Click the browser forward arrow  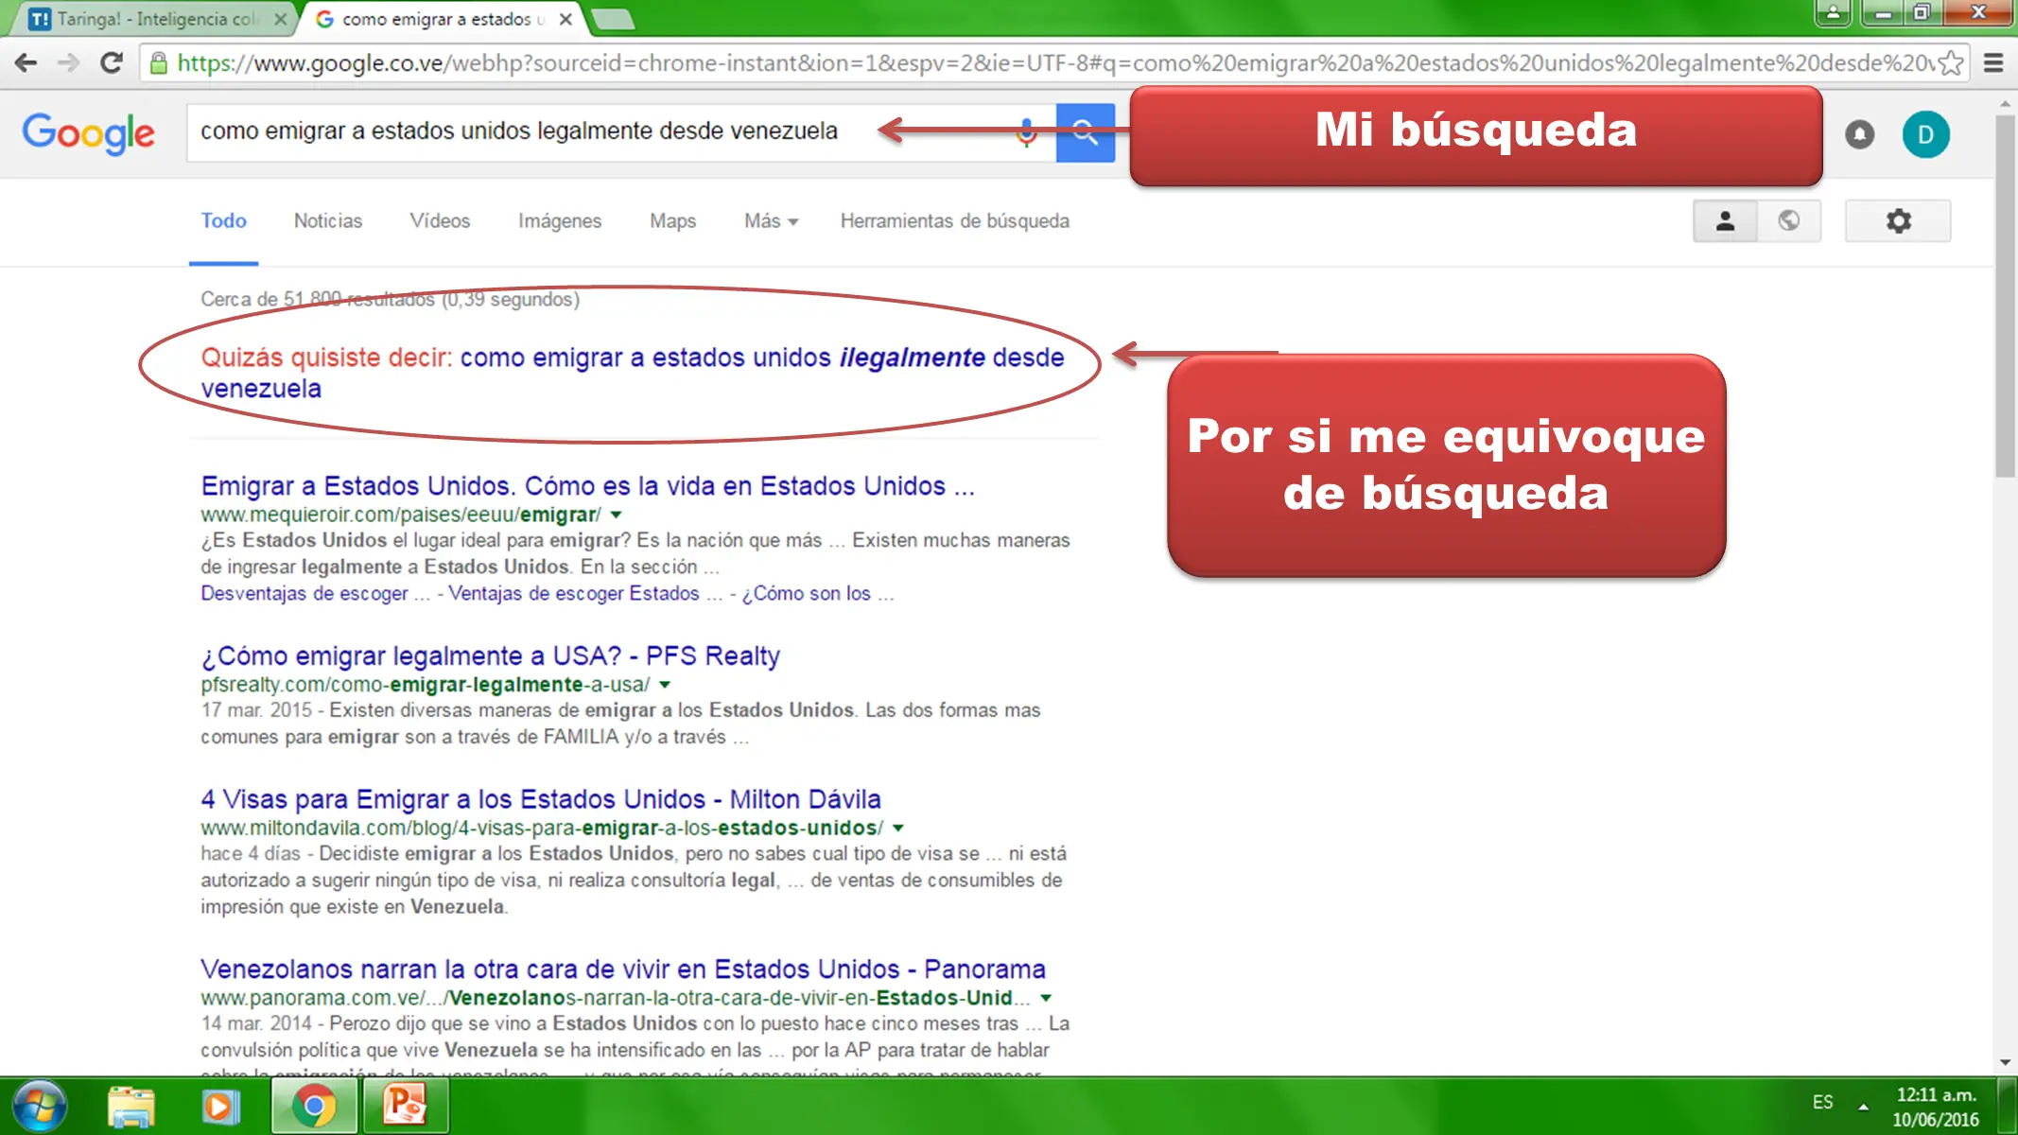[x=68, y=63]
